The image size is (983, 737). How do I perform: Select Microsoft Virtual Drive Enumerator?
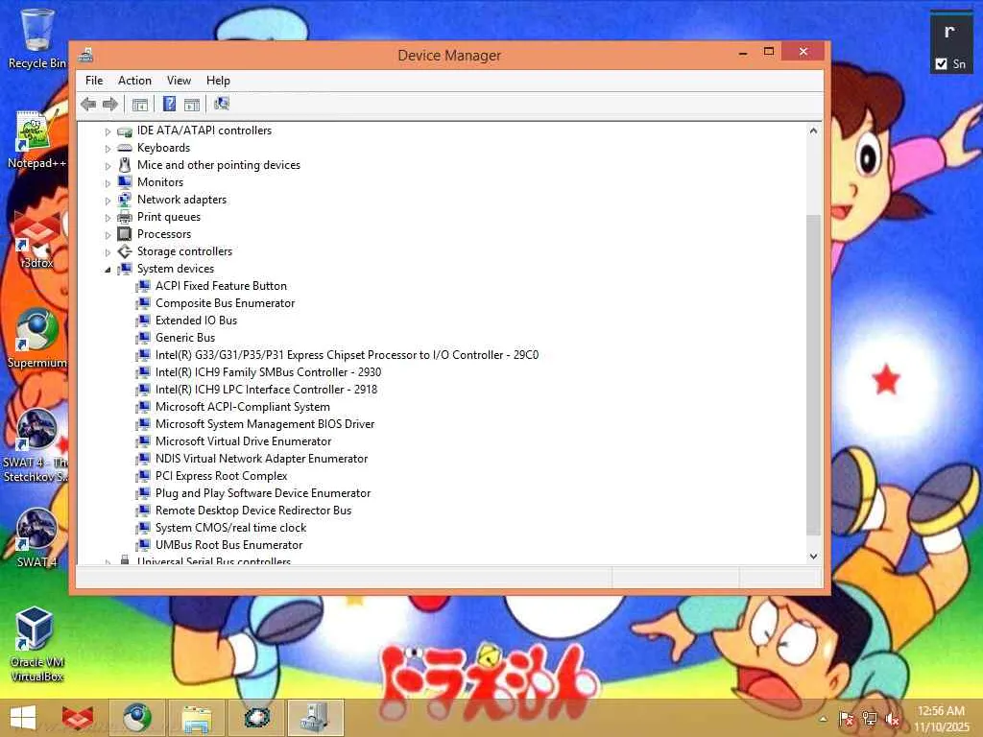[x=243, y=441]
